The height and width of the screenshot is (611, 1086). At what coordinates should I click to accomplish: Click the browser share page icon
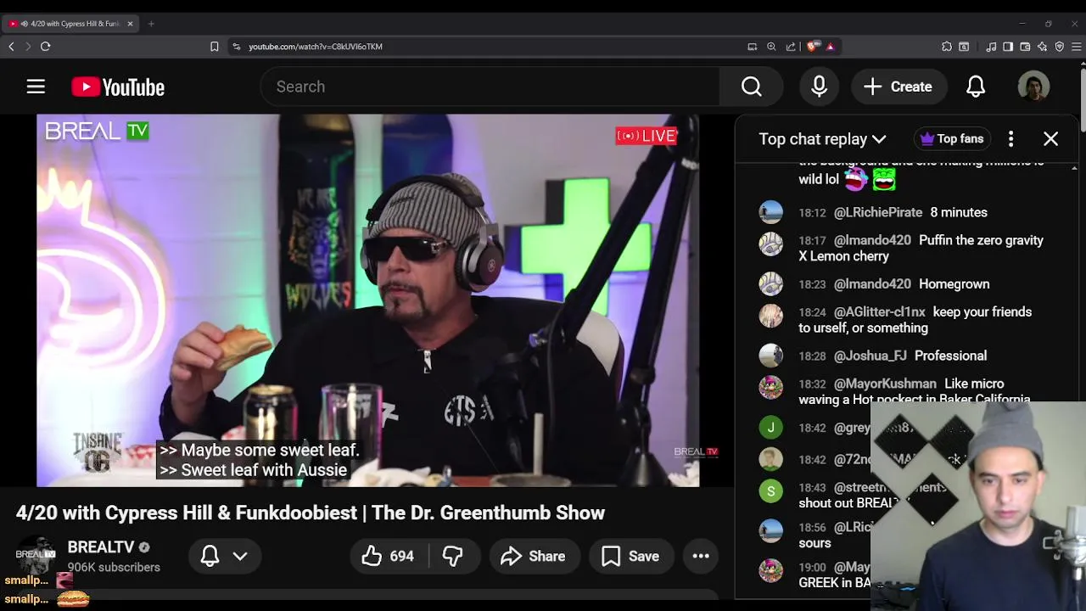point(791,47)
